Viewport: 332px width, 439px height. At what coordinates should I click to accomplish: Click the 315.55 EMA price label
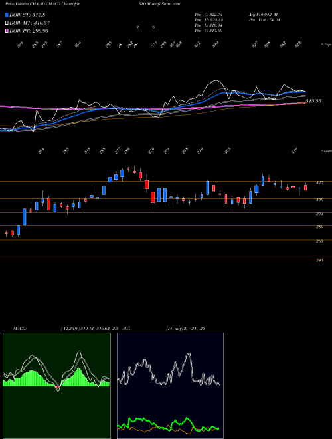click(313, 101)
